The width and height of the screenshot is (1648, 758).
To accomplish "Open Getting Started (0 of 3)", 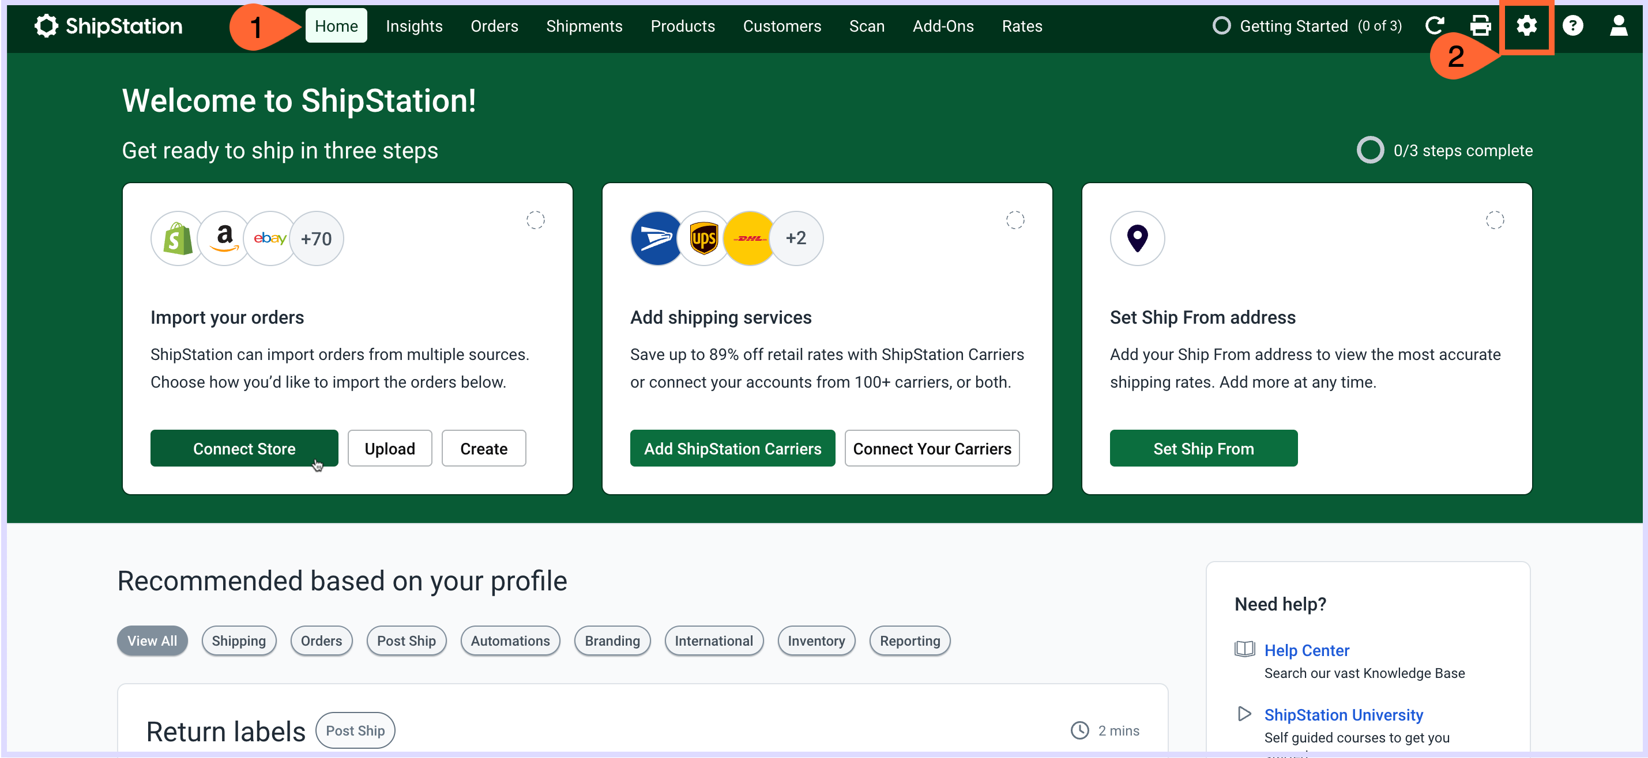I will pyautogui.click(x=1307, y=25).
